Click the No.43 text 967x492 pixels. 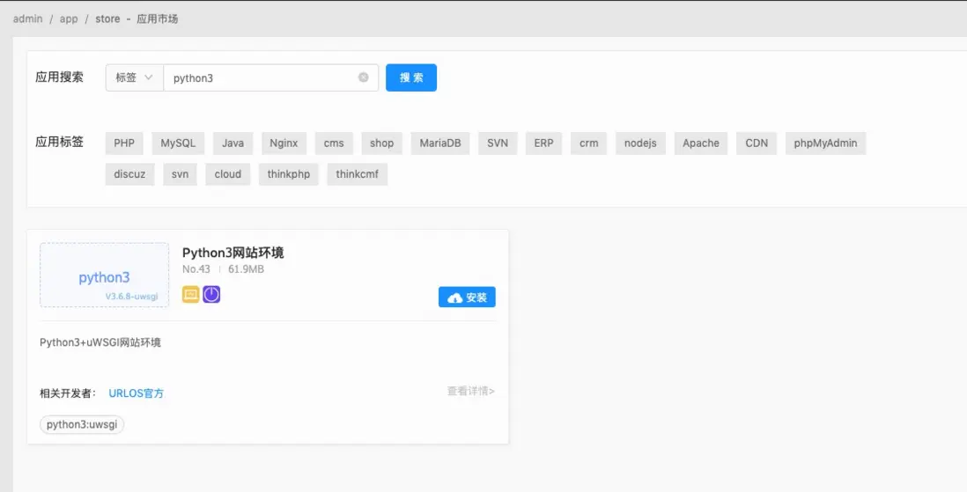(x=196, y=269)
